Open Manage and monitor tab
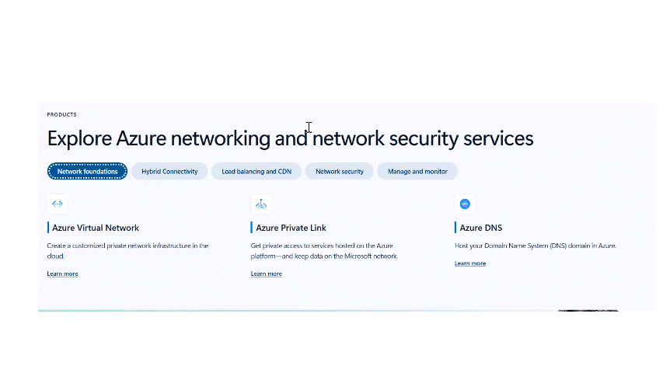 click(417, 171)
